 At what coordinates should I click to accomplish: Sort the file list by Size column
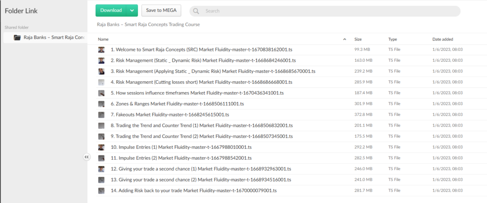(x=358, y=39)
